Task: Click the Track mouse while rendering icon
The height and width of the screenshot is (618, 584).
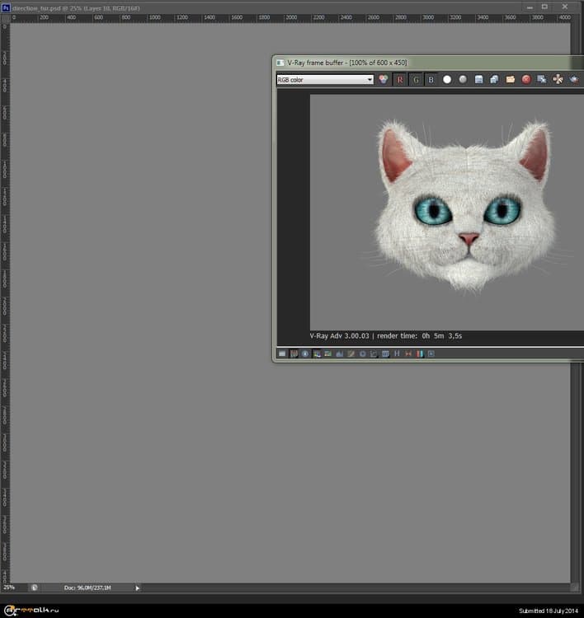Action: tap(542, 80)
